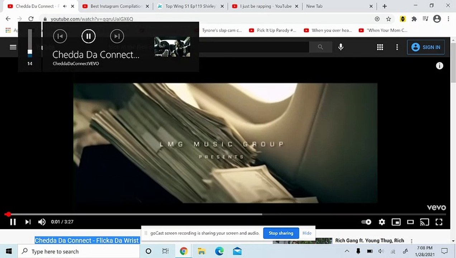
Task: Open When you over hea... bookmark
Action: click(x=328, y=30)
